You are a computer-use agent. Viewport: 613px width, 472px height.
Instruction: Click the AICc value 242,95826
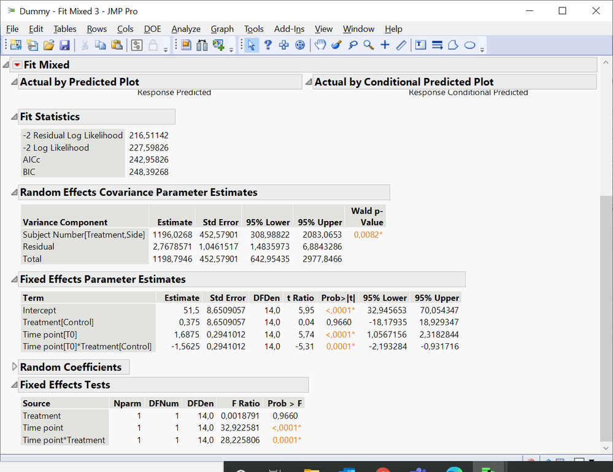149,160
